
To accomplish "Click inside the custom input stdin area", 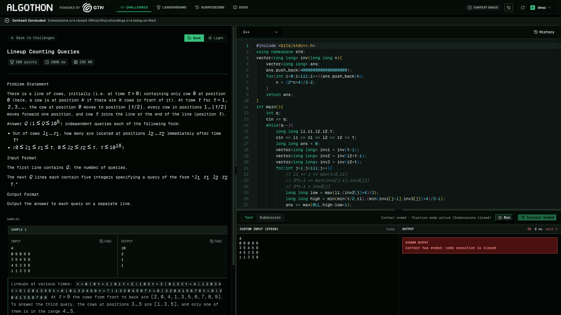I will tap(317, 274).
